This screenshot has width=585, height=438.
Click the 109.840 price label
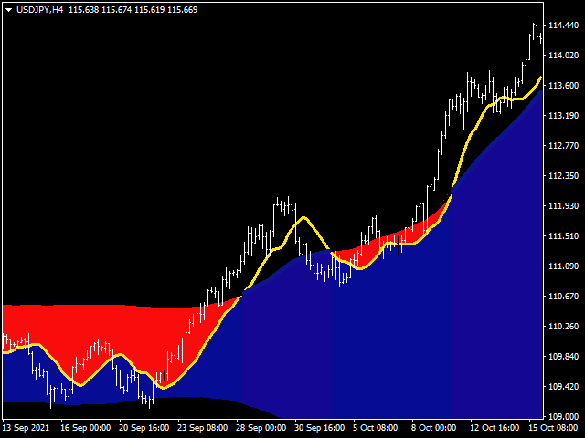(563, 357)
